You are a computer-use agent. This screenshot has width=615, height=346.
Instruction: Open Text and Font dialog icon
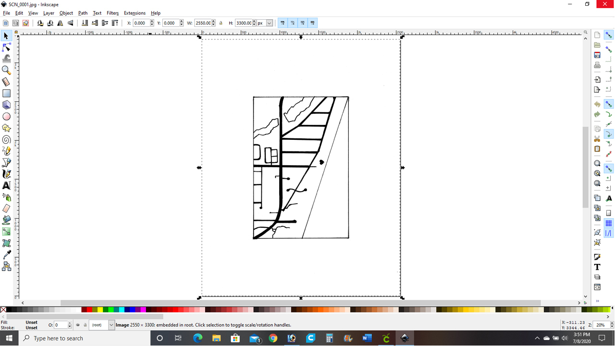(x=597, y=267)
